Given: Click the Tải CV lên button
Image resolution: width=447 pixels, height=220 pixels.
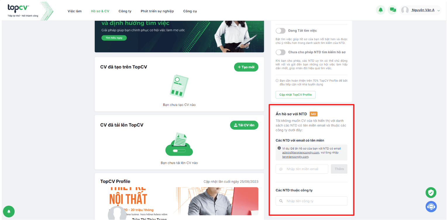Looking at the screenshot, I should [244, 125].
